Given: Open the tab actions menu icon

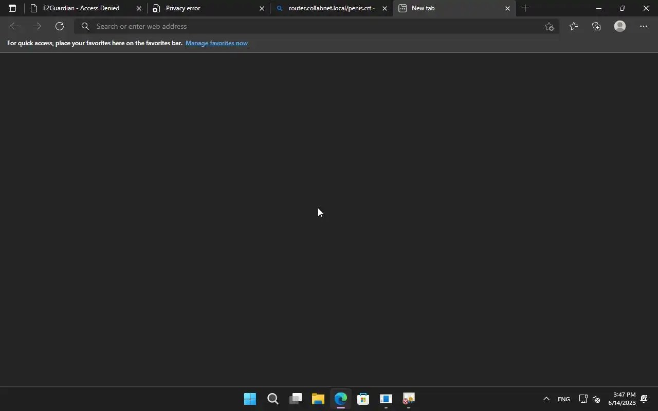Looking at the screenshot, I should [x=12, y=8].
